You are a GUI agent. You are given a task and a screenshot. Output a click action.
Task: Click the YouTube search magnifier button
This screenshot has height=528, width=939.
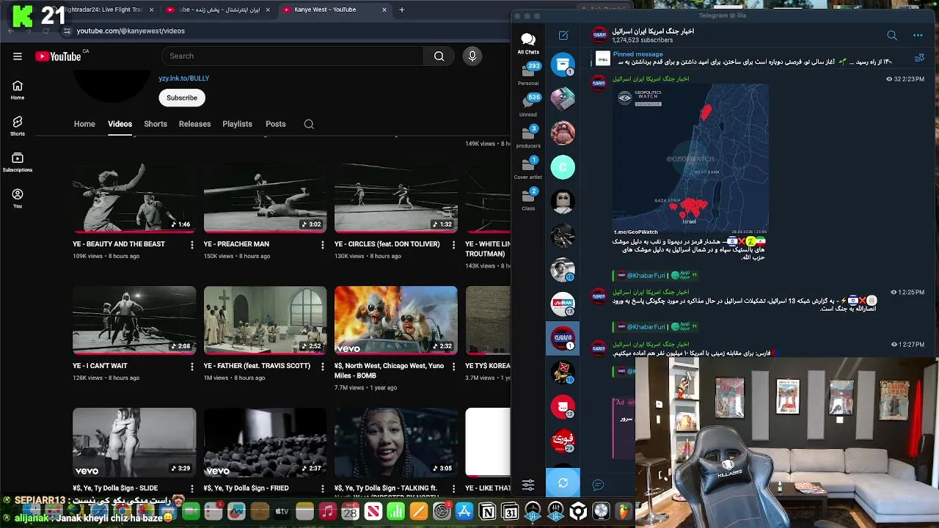tap(439, 56)
